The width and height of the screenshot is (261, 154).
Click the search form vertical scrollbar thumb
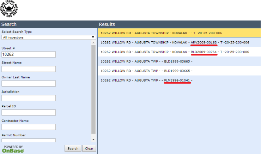click(93, 88)
